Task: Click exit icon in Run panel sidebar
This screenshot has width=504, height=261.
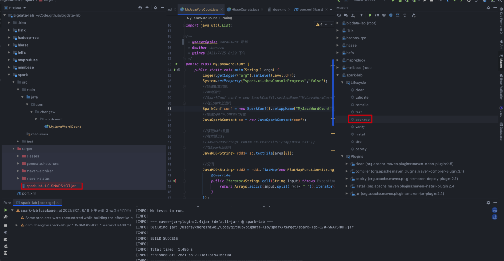Action: pos(6,253)
